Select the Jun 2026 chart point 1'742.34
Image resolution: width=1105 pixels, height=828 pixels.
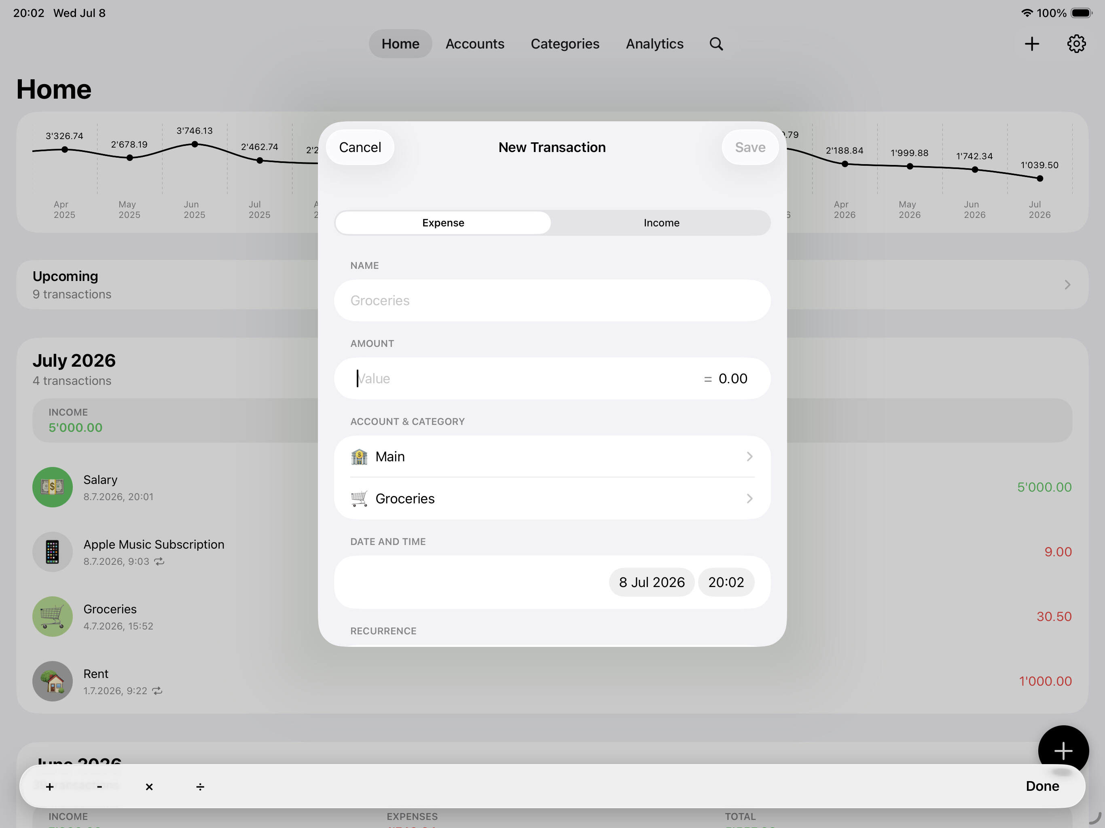click(975, 170)
